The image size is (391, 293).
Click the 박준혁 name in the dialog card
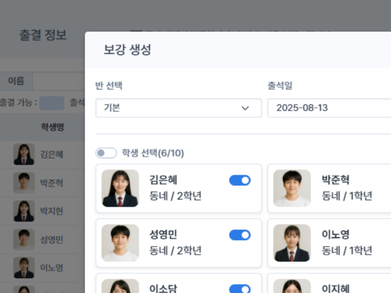pyautogui.click(x=335, y=180)
